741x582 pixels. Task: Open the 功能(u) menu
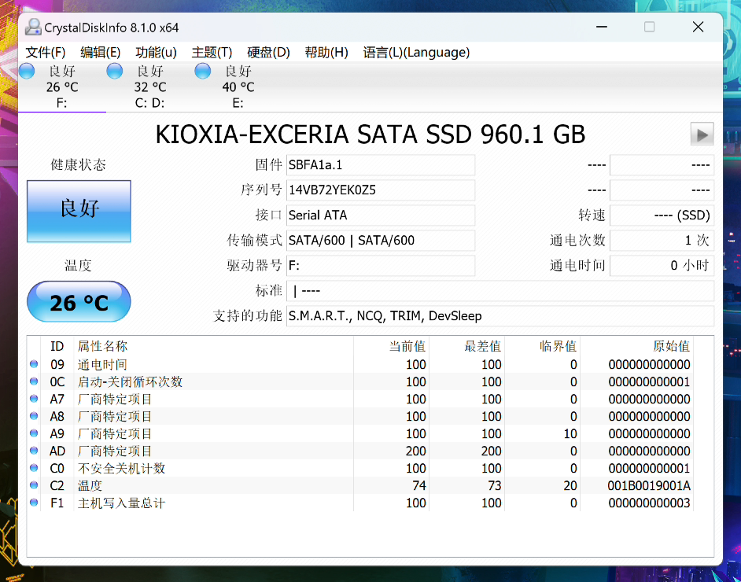pyautogui.click(x=156, y=53)
